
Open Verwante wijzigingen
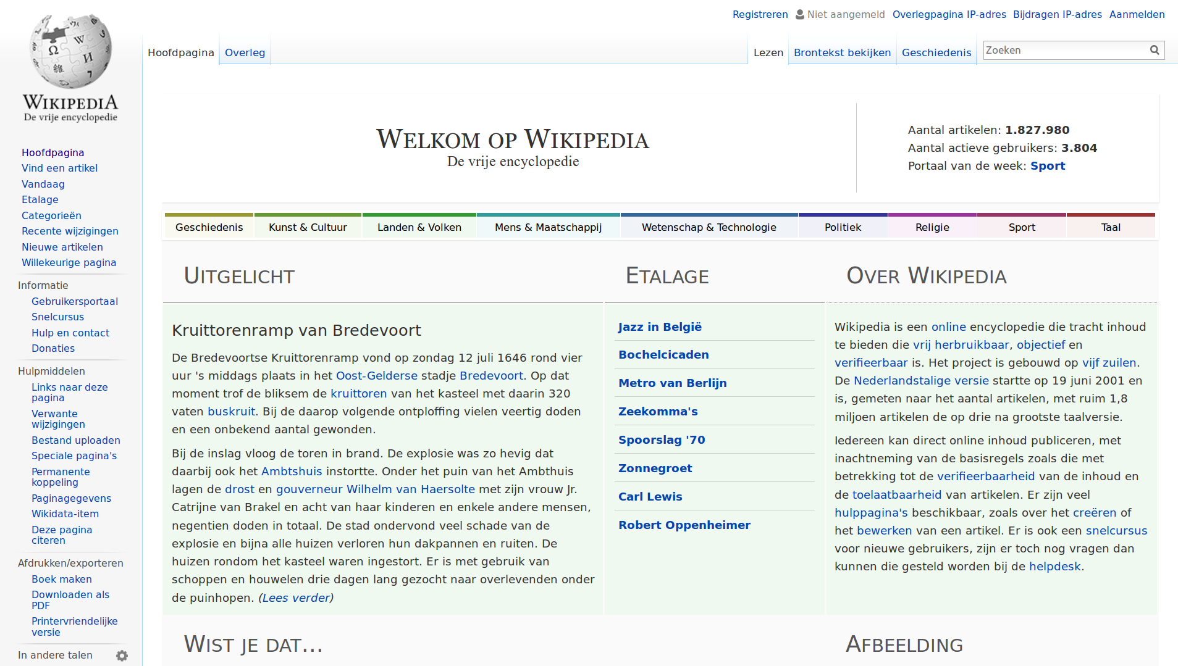58,419
